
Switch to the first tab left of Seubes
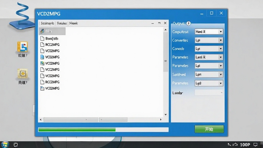point(47,23)
